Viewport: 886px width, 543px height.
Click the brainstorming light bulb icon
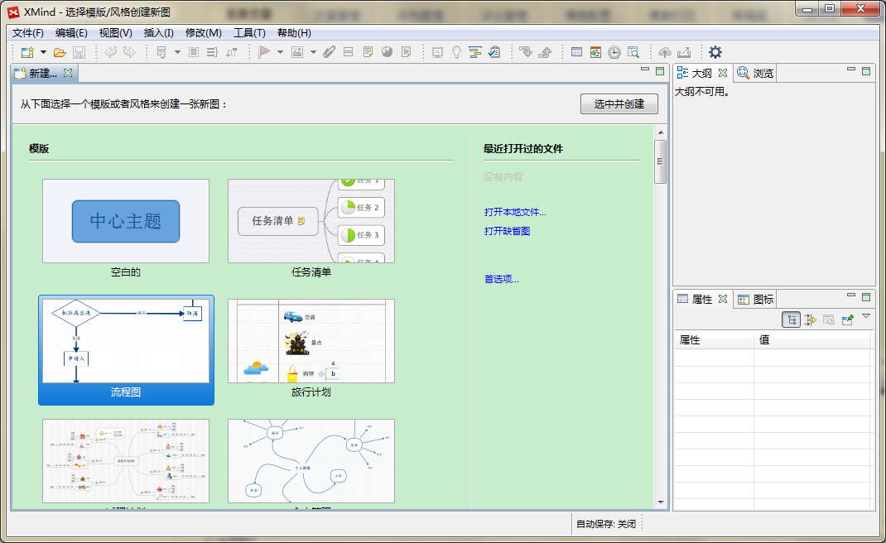[456, 52]
